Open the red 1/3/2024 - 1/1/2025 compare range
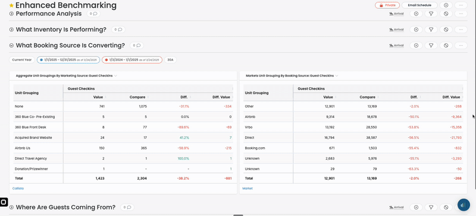The height and width of the screenshot is (216, 476). click(132, 60)
